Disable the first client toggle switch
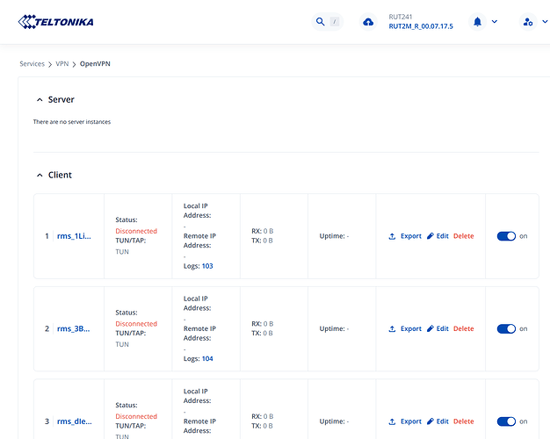This screenshot has height=439, width=550. [506, 236]
